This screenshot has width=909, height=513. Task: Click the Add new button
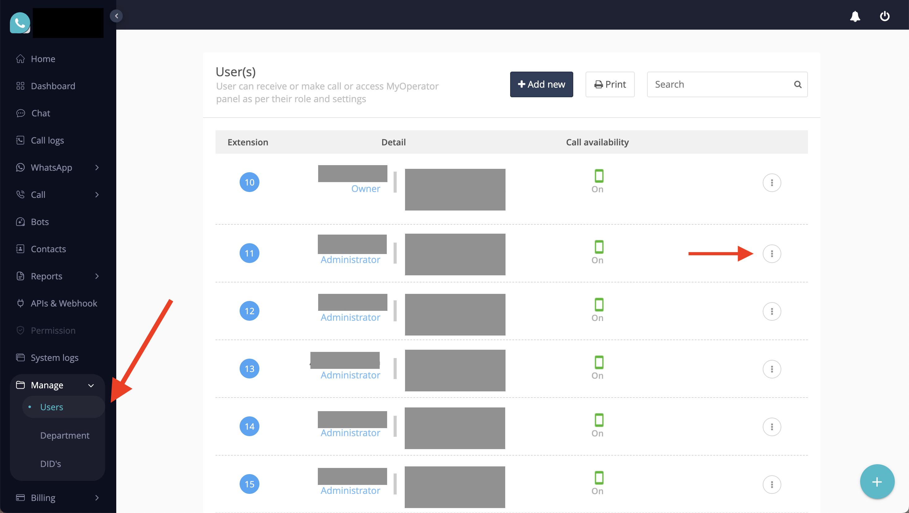click(541, 85)
